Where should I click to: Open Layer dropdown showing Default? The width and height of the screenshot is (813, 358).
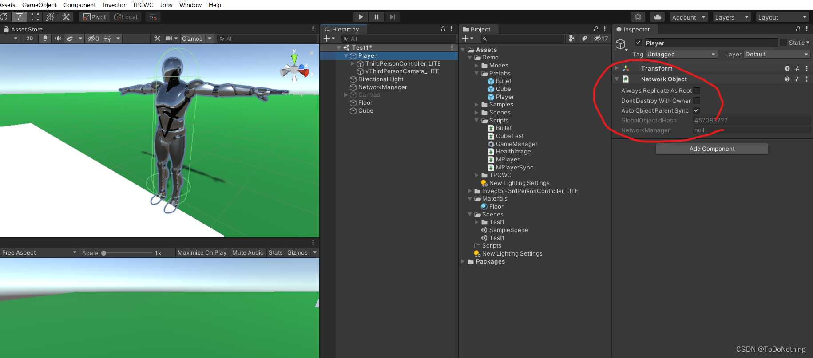(777, 54)
